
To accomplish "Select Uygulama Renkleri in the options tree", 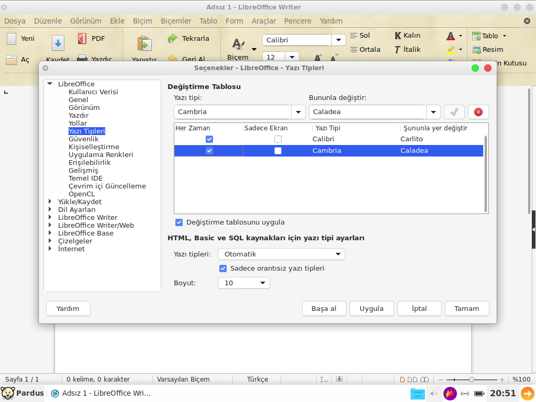I will click(x=101, y=155).
